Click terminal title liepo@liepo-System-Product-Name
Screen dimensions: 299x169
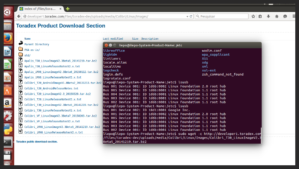(x=151, y=45)
